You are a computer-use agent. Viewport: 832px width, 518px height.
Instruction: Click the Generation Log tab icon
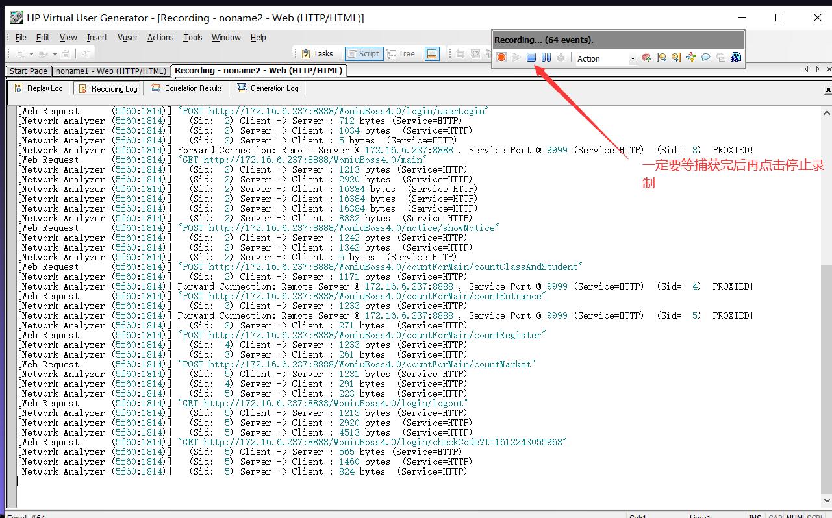click(242, 88)
